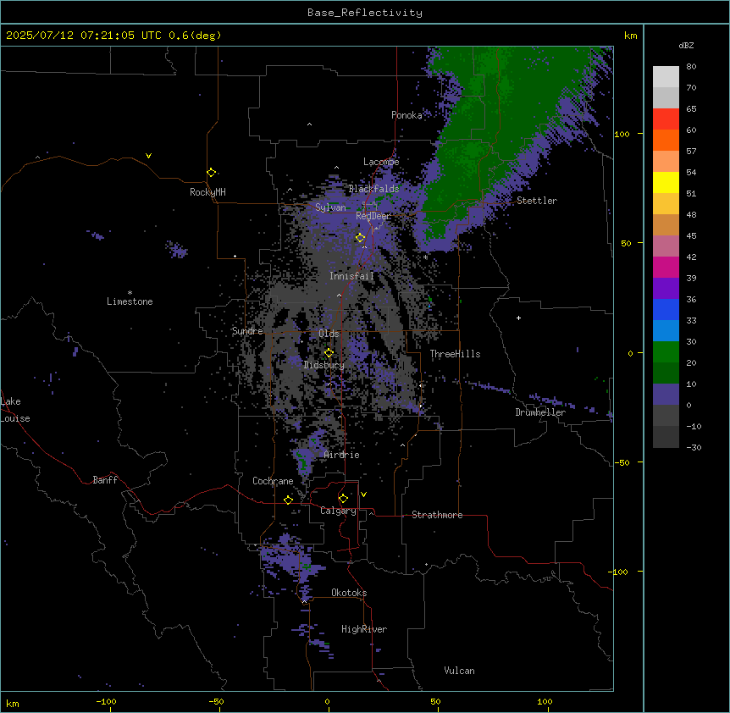This screenshot has height=713, width=730.
Task: Click the Blackfalds city label
Action: (x=373, y=189)
